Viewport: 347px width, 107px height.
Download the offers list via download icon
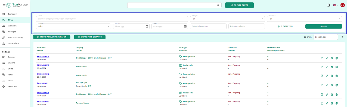coord(342,37)
